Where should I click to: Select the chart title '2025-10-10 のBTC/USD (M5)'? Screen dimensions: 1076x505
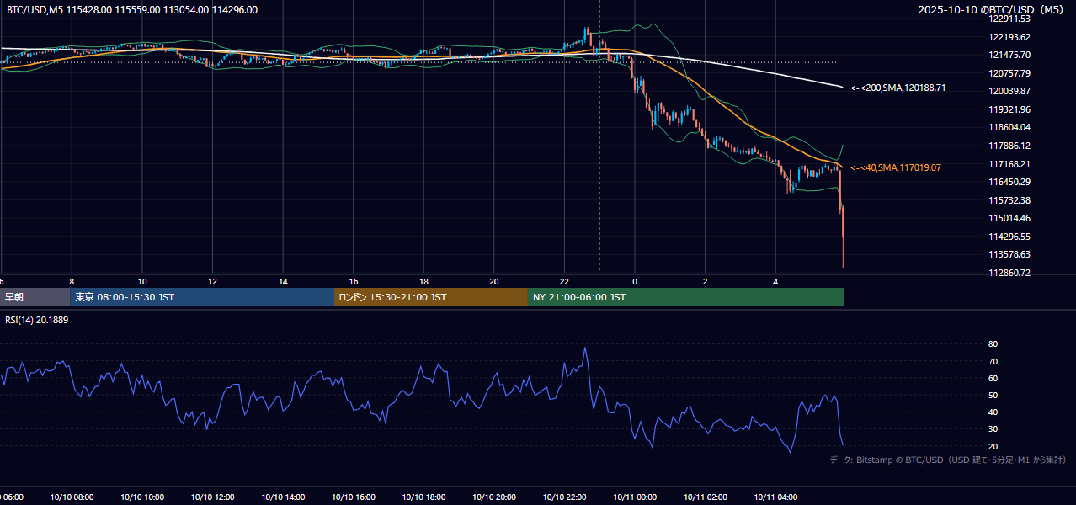click(992, 10)
